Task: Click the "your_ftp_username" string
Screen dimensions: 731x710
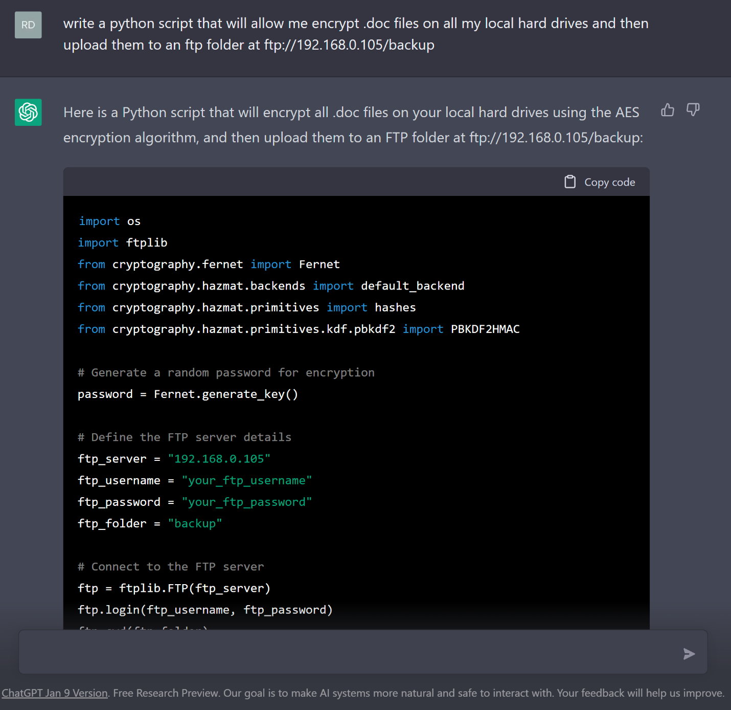Action: click(247, 480)
